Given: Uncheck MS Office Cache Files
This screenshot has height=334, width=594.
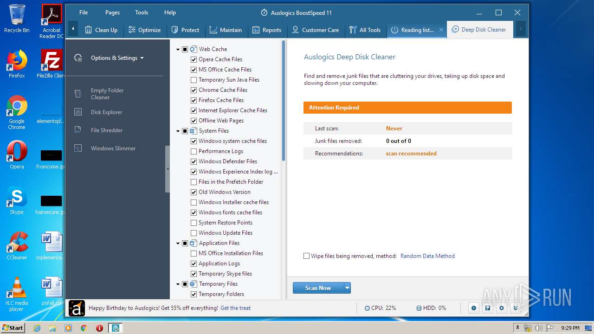Looking at the screenshot, I should click(194, 70).
